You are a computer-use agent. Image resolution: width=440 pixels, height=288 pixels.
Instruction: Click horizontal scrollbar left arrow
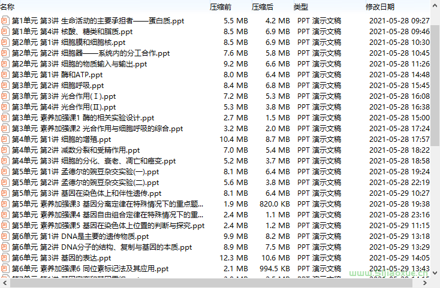pos(5,283)
